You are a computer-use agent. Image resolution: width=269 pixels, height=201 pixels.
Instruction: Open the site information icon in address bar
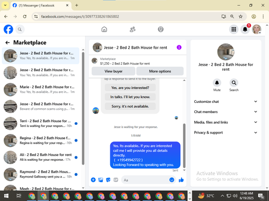[x=36, y=17]
